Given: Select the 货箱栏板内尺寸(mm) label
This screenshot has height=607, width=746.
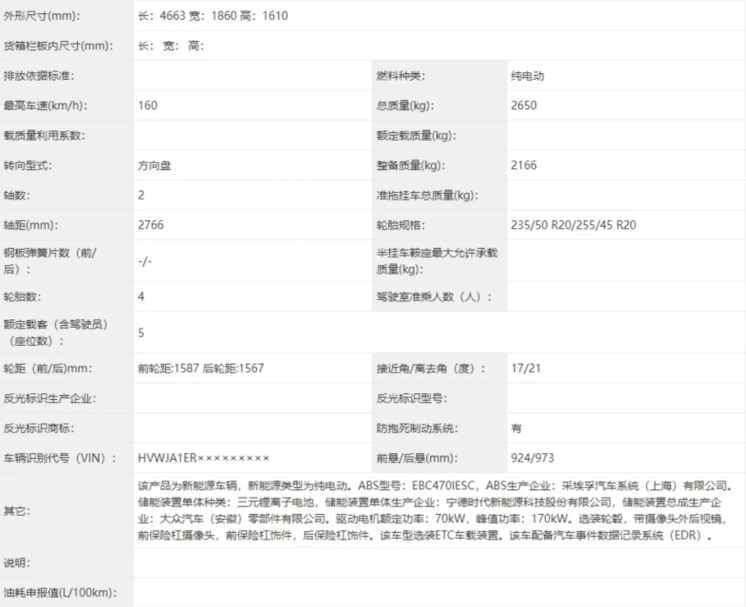Looking at the screenshot, I should 58,46.
